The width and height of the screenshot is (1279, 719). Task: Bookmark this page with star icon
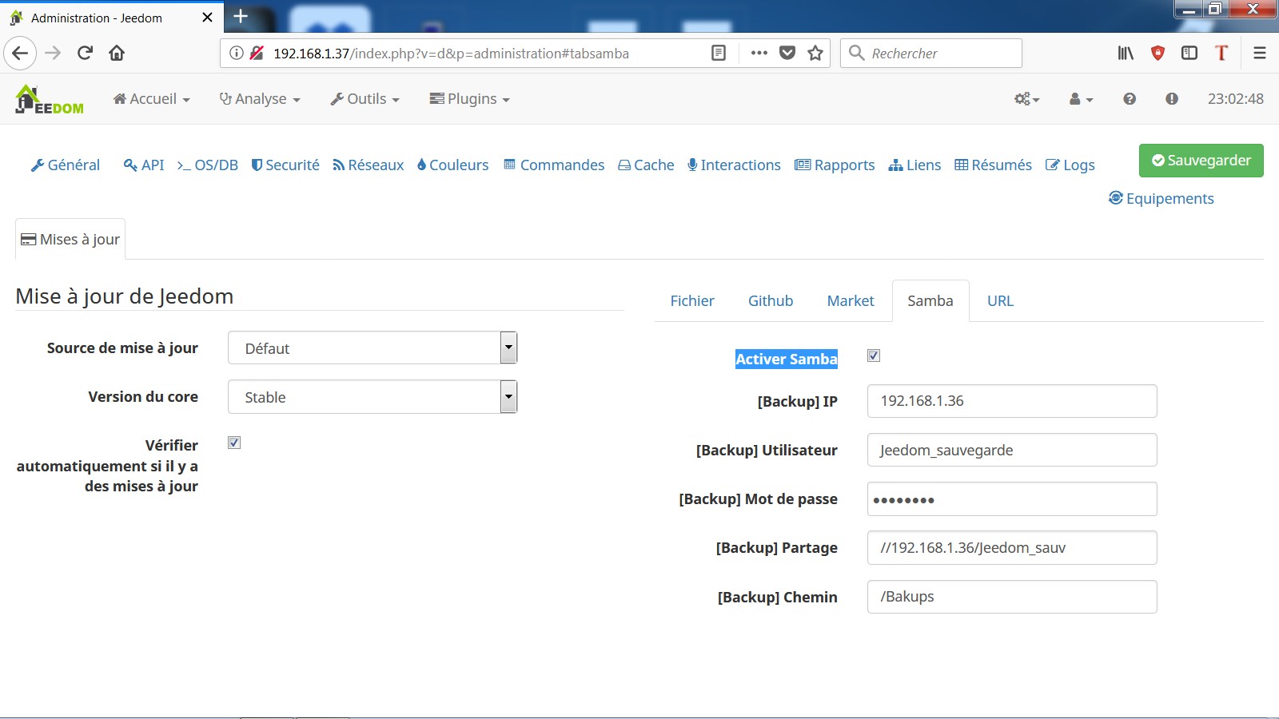coord(815,54)
